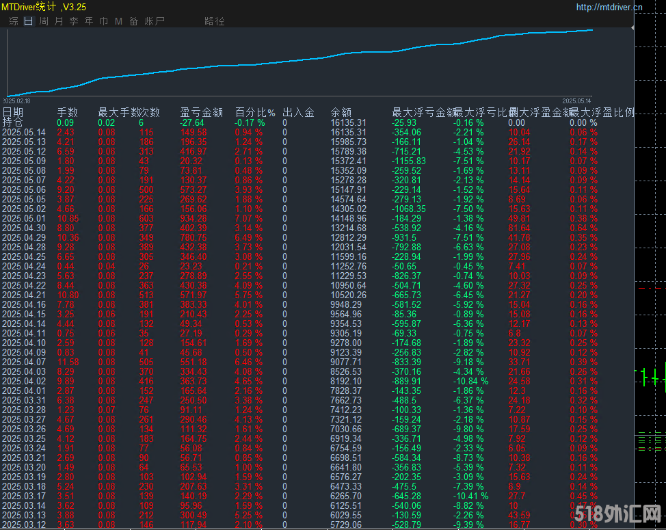This screenshot has width=666, height=530.
Task: Click the 日期 date column header
Action: coord(13,112)
